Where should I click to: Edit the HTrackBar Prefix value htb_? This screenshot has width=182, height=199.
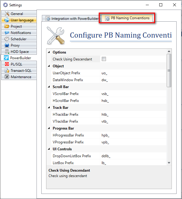[133, 115]
